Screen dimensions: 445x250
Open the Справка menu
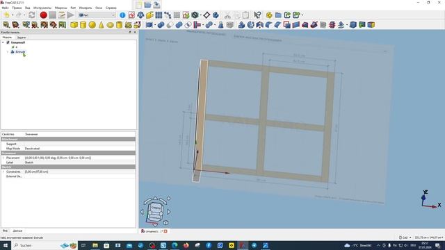point(111,8)
